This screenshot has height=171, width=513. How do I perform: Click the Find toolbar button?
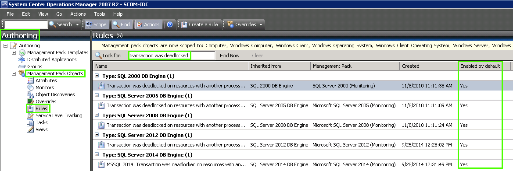coord(122,24)
